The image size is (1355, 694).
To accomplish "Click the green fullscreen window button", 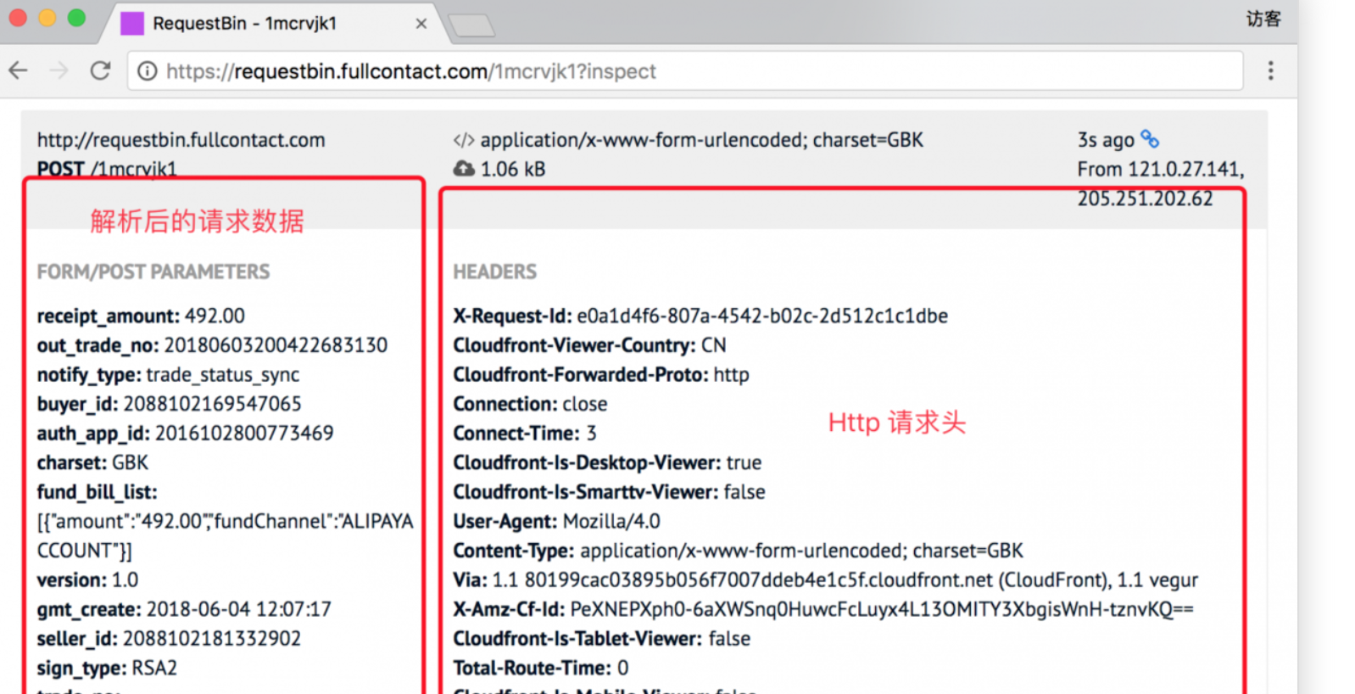I will point(76,18).
